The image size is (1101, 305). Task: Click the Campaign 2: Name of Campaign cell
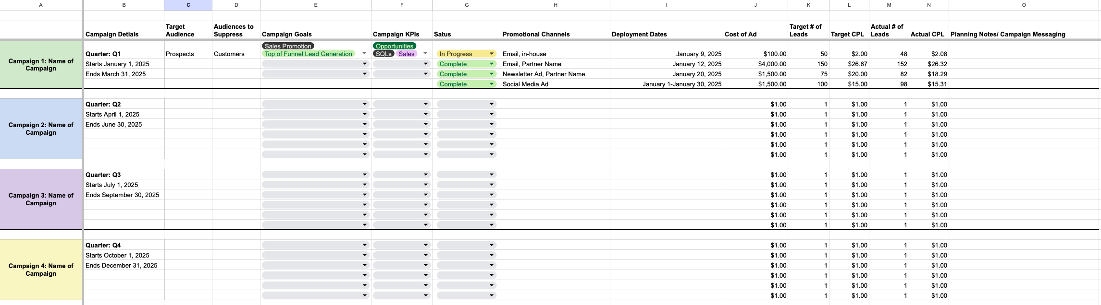point(41,129)
